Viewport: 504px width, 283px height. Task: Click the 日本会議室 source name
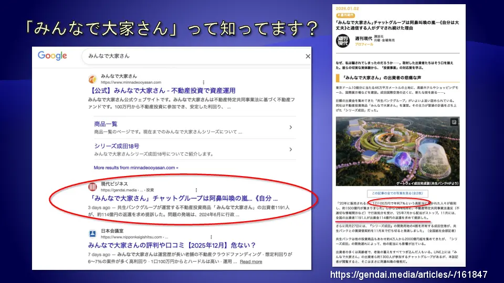pyautogui.click(x=112, y=231)
